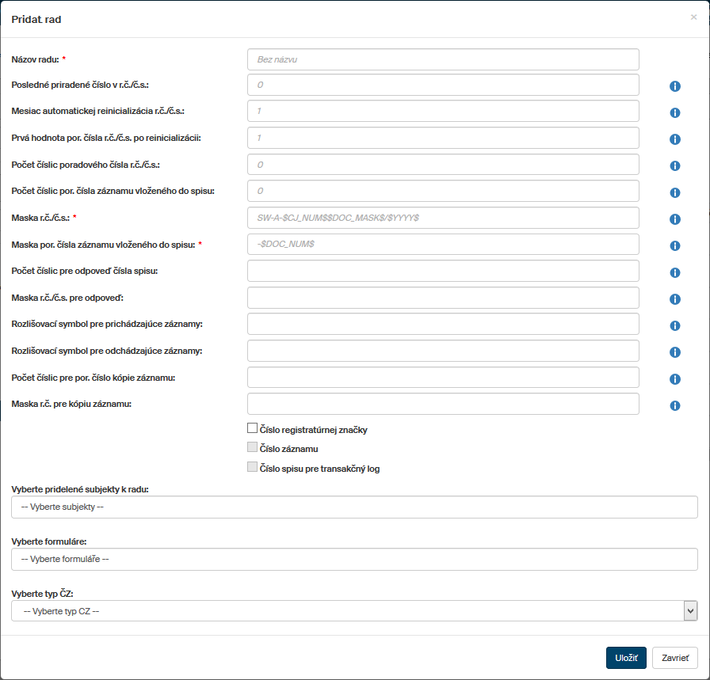Toggle the Číslo záznamu checkbox

coord(253,448)
